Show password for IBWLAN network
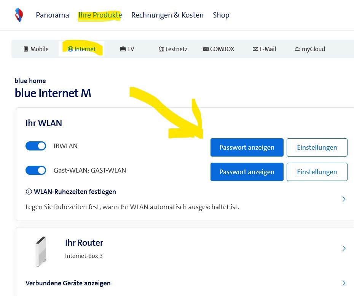 (x=247, y=147)
